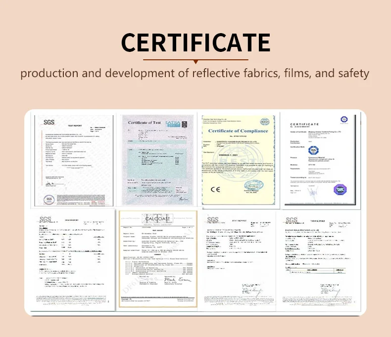Screen dimensions: 391x337
Task: Click the purple octagon seal on TUV certificate
Action: point(340,190)
